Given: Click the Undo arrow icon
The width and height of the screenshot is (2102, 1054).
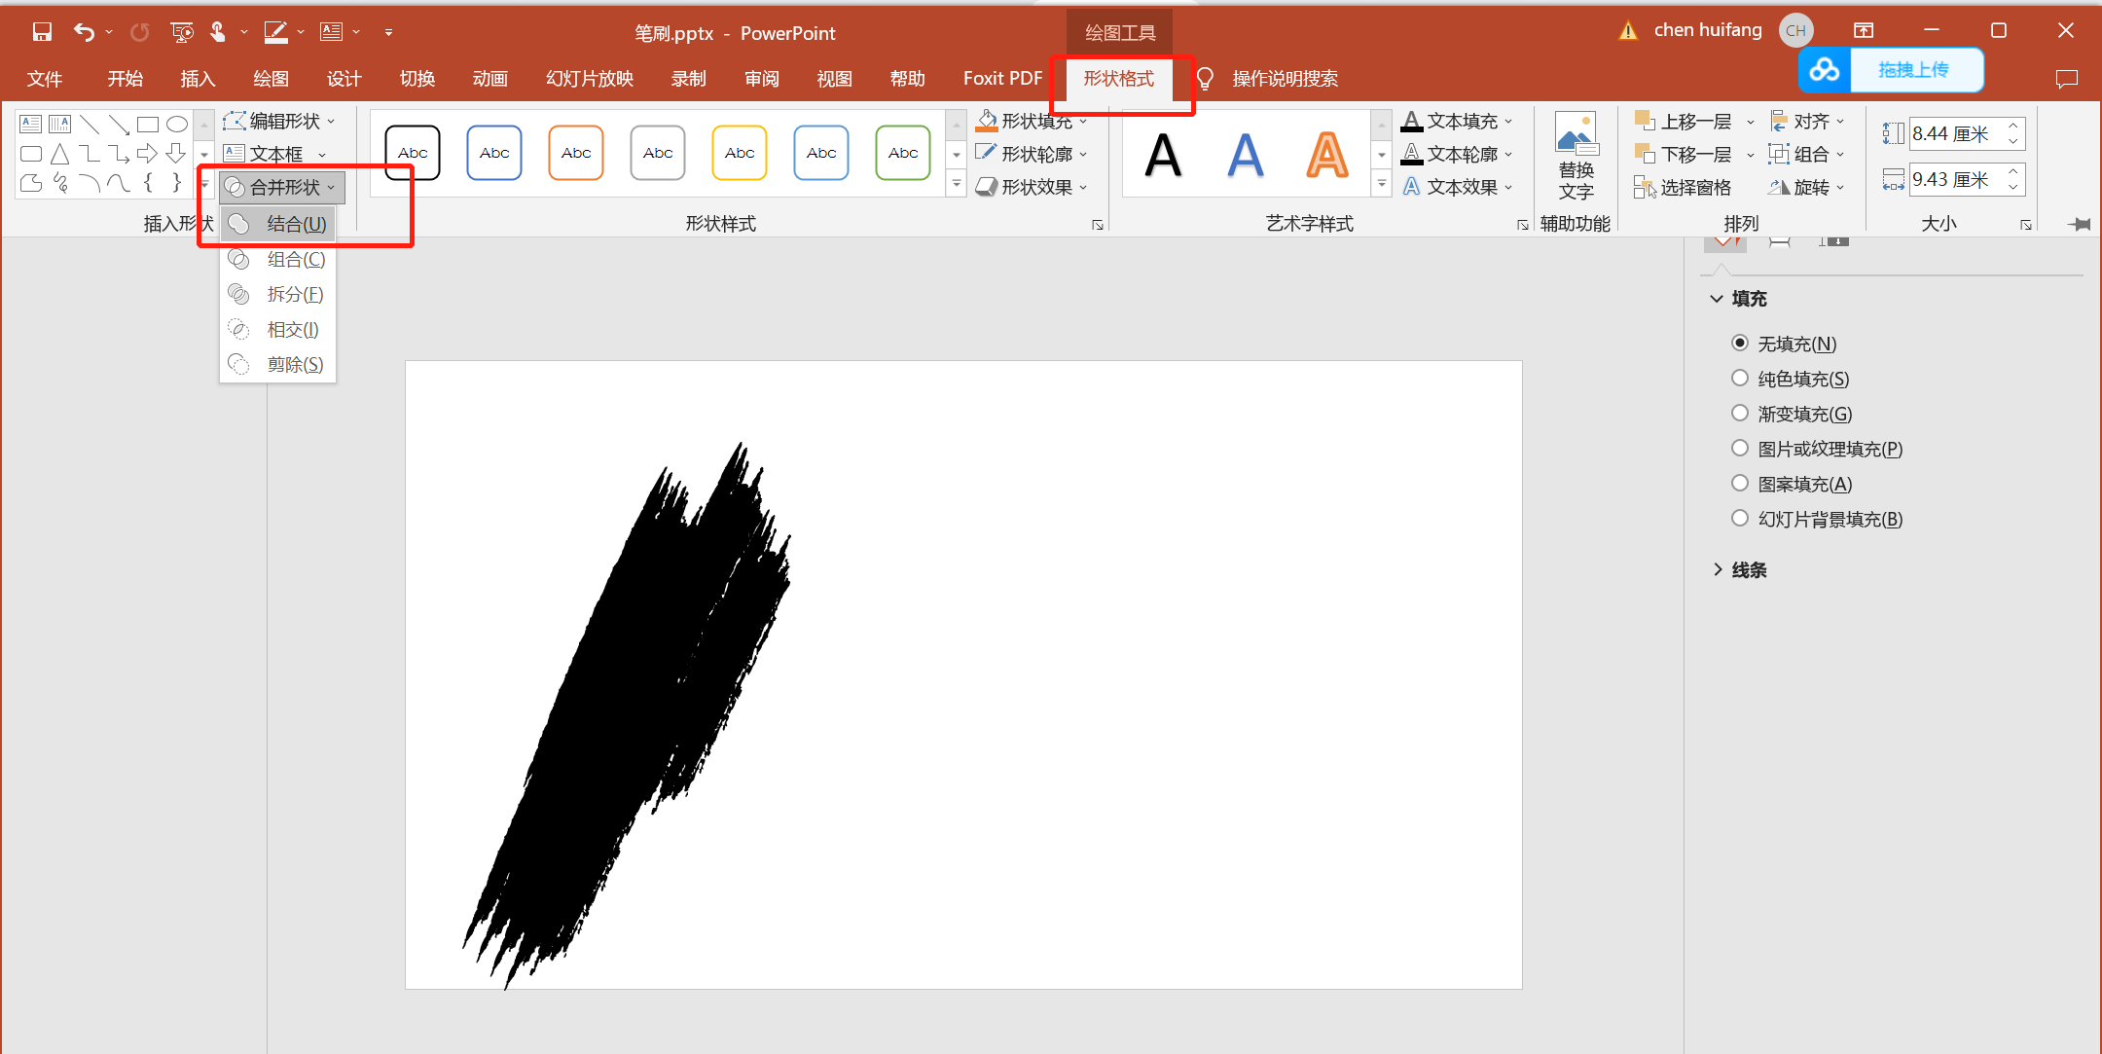Looking at the screenshot, I should point(84,32).
